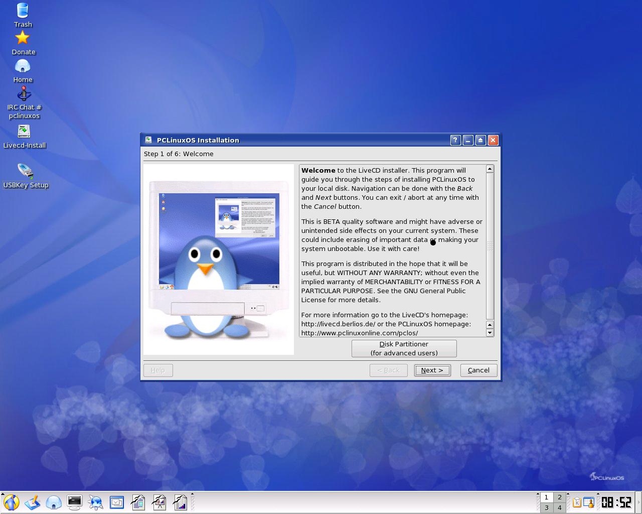Click the 08:52 taskbar clock
Image resolution: width=642 pixels, height=514 pixels.
tap(616, 502)
